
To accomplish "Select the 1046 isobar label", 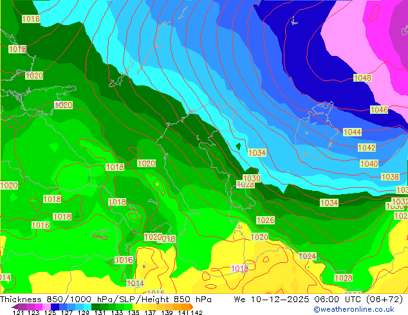I will (x=379, y=110).
